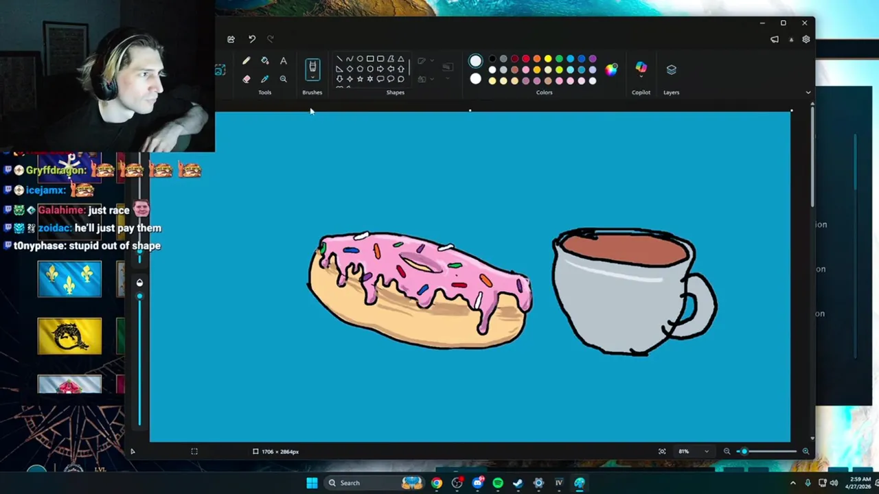Pick the pink color swatch
Viewport: 879px width, 494px height.
pyautogui.click(x=525, y=69)
